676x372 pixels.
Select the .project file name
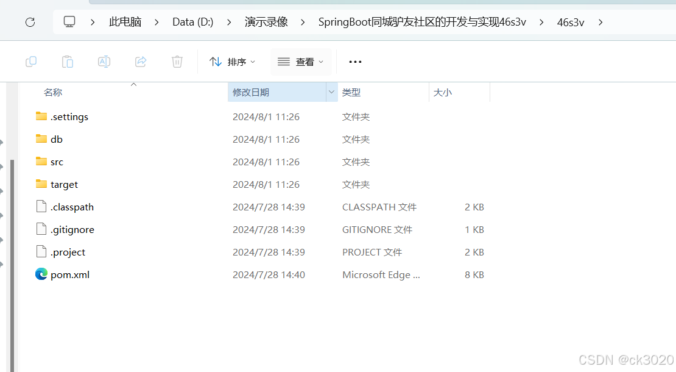68,252
